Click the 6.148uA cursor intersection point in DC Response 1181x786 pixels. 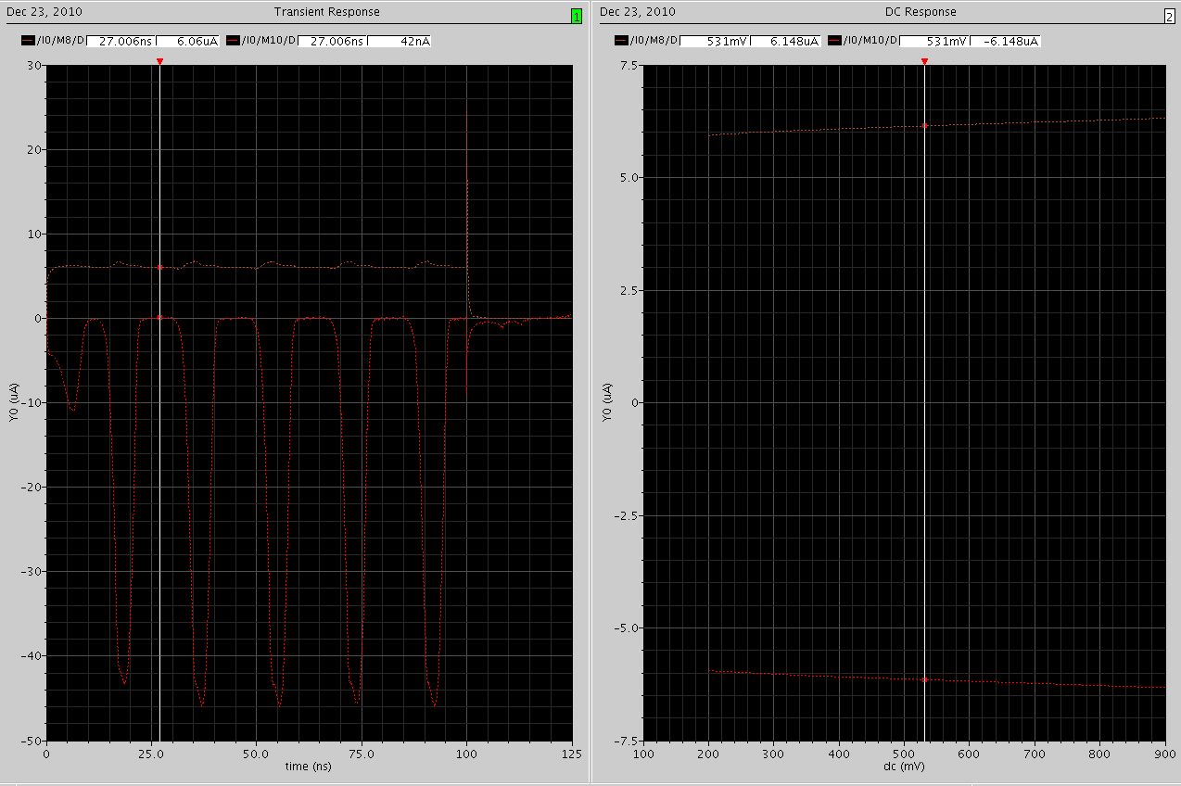click(x=924, y=125)
